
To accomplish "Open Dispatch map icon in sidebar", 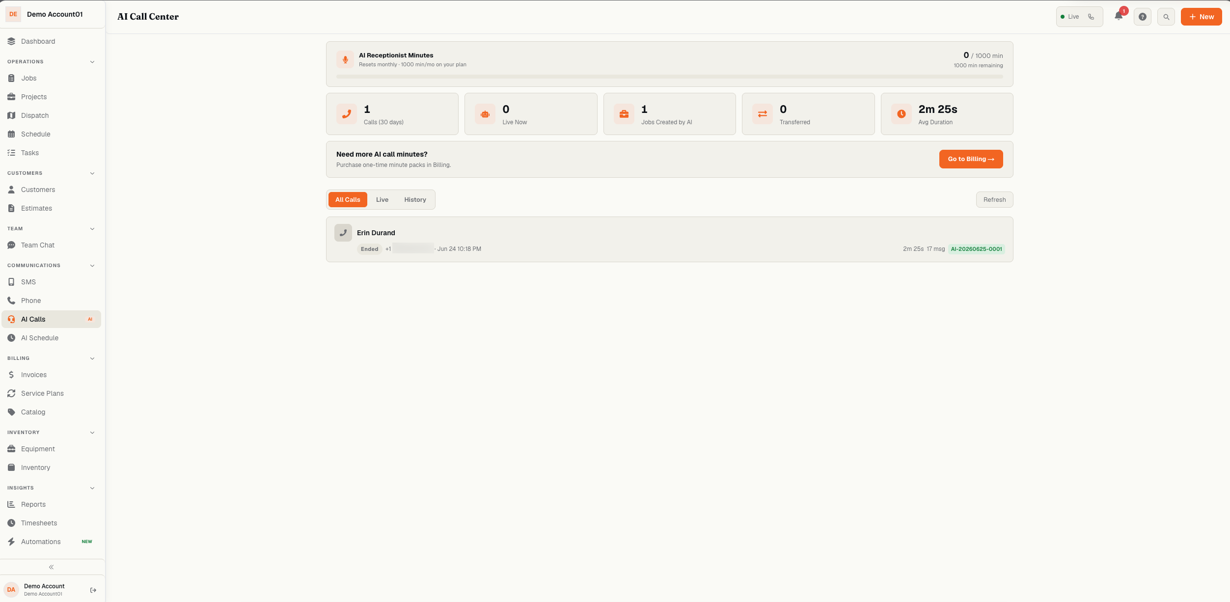I will [x=11, y=115].
